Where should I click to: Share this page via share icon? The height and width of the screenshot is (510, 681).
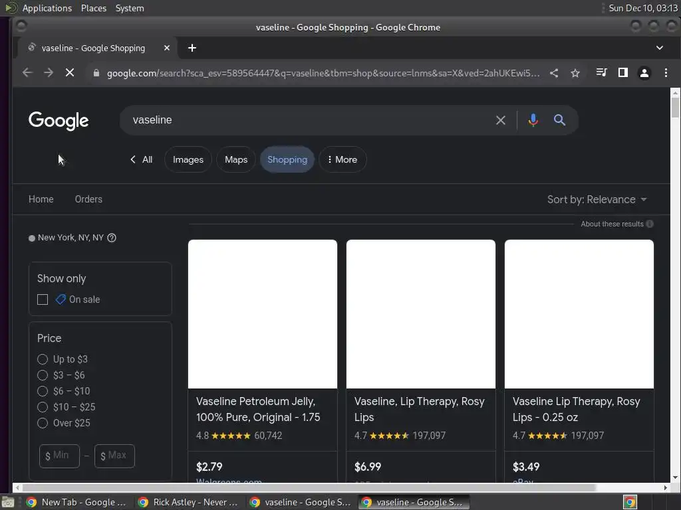554,73
